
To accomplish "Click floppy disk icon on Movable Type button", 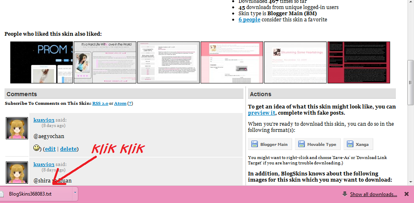I will (x=301, y=144).
